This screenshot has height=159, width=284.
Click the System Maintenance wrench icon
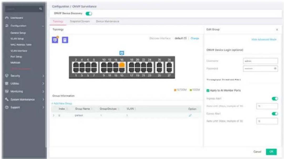point(7,99)
